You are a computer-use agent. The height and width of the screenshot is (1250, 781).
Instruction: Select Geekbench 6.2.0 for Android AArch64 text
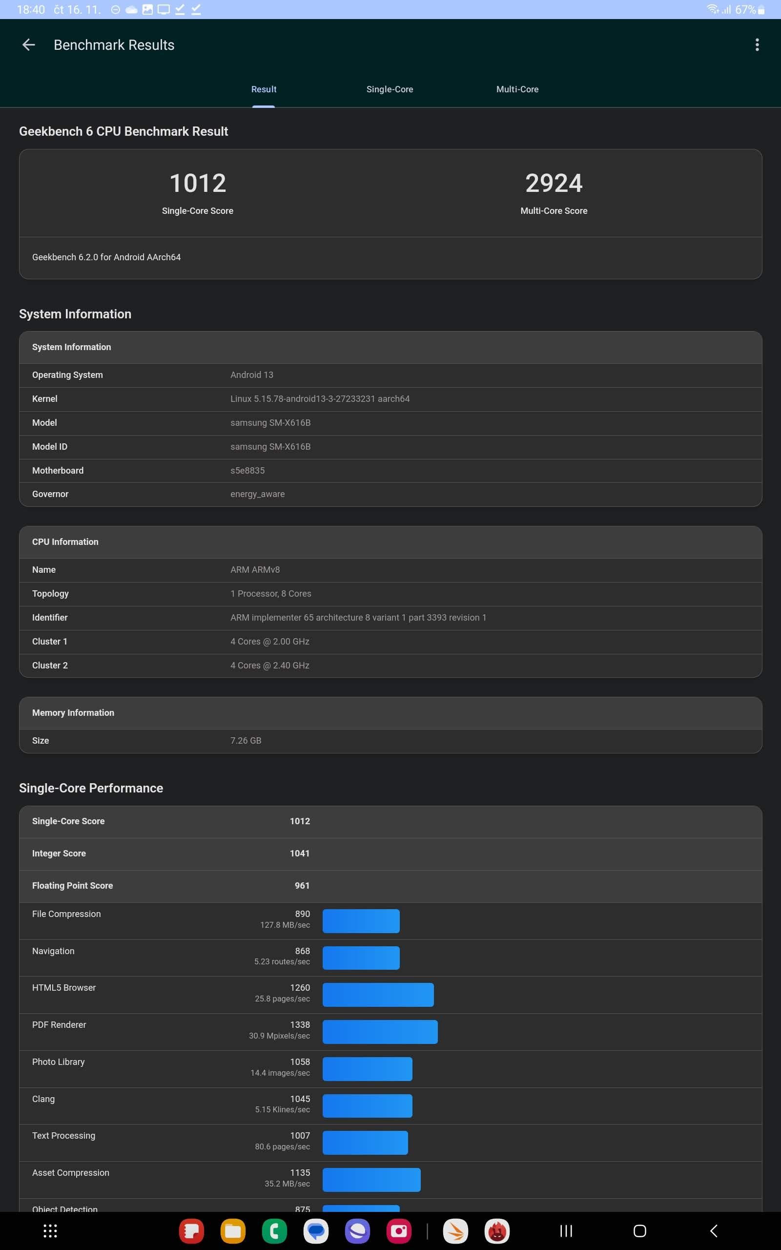(106, 257)
